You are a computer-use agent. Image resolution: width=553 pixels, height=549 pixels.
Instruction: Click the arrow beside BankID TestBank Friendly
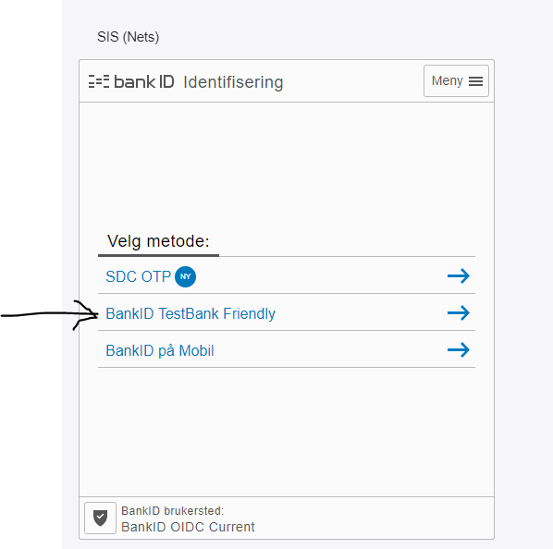pyautogui.click(x=459, y=312)
